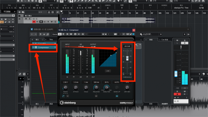Click the Soft Knee curve button
This screenshot has height=117, width=208.
(63, 96)
